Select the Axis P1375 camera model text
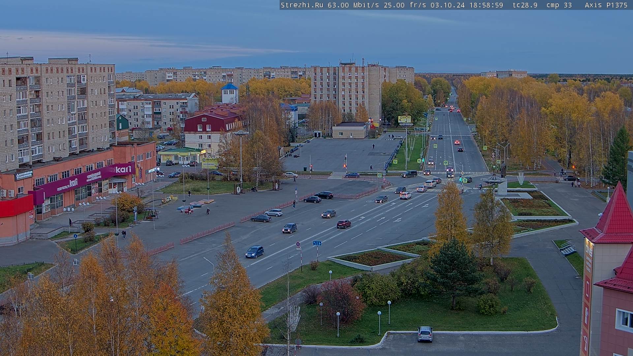Viewport: 633px width, 356px height. click(x=606, y=5)
